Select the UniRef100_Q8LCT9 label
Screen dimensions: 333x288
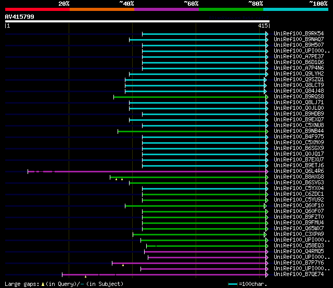pos(299,85)
